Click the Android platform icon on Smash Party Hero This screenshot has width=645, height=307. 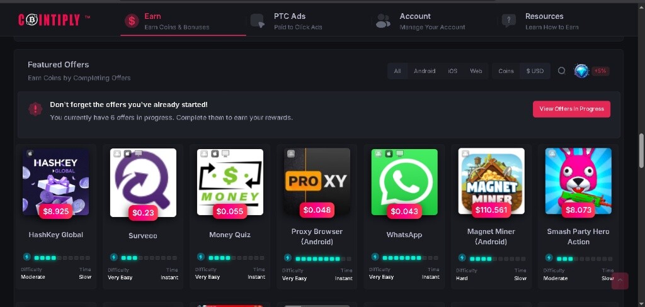(552, 153)
